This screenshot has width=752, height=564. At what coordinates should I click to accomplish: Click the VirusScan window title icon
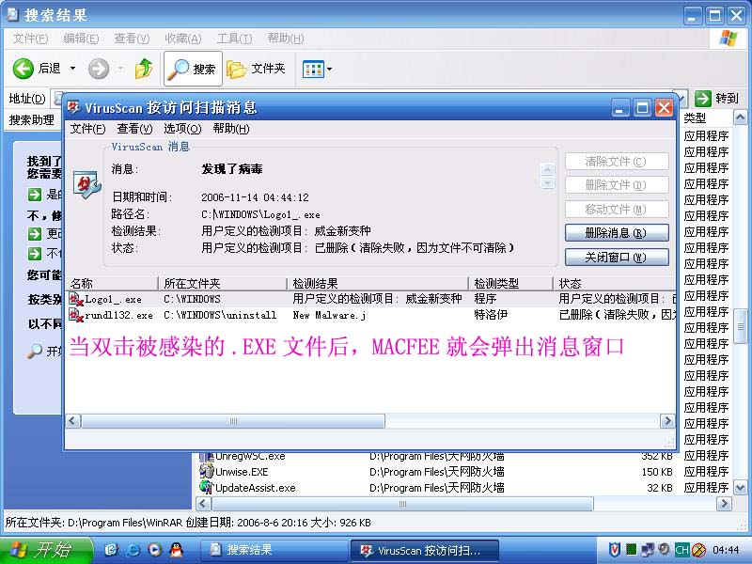tap(73, 107)
